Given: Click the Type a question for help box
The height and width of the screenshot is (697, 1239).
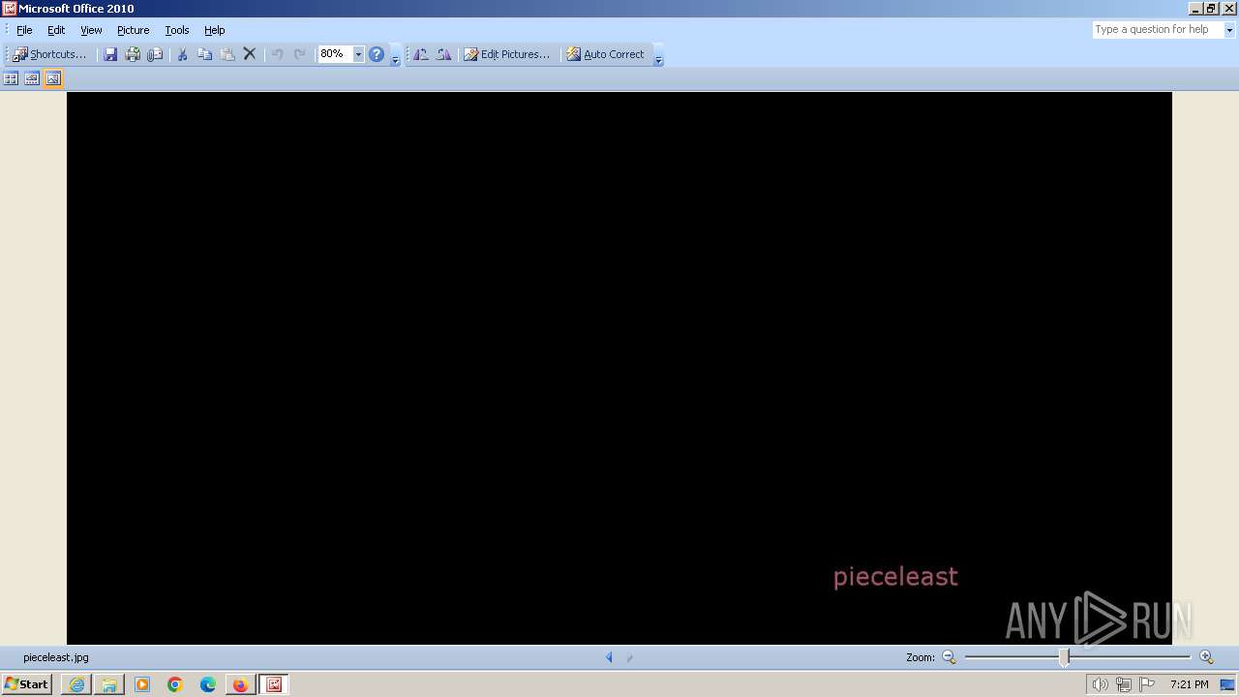Looking at the screenshot, I should pos(1158,30).
